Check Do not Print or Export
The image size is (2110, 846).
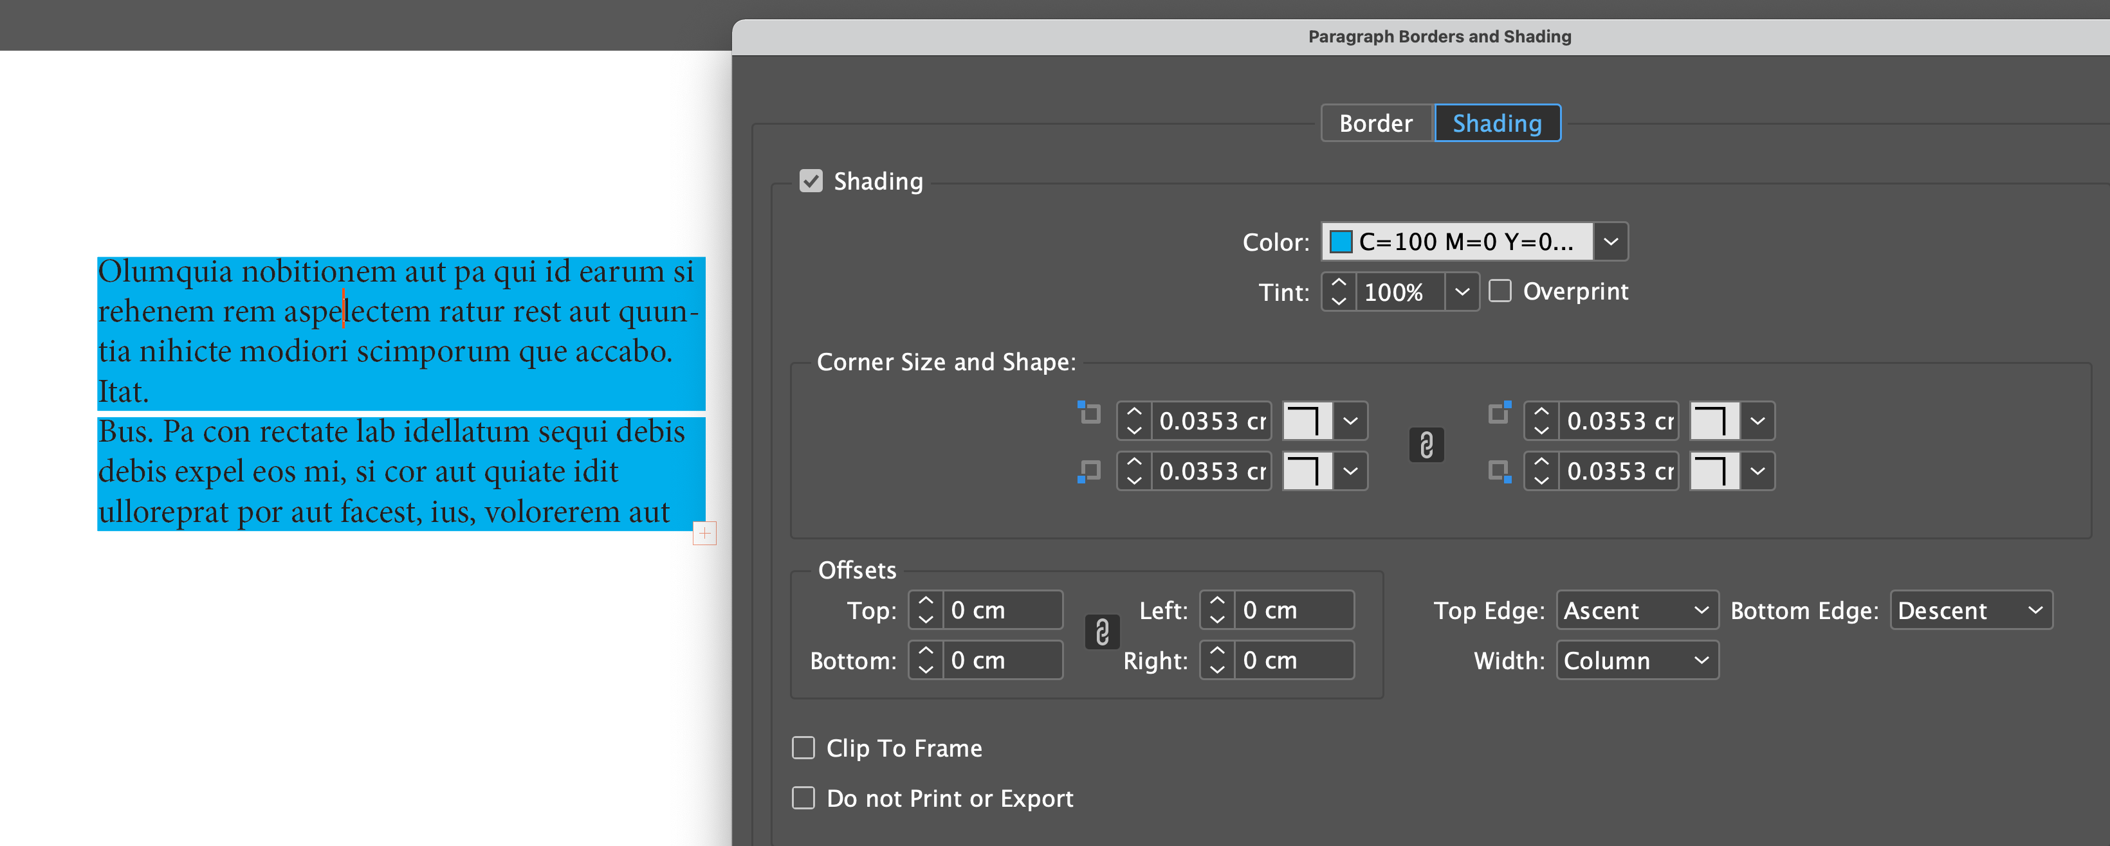pyautogui.click(x=803, y=798)
